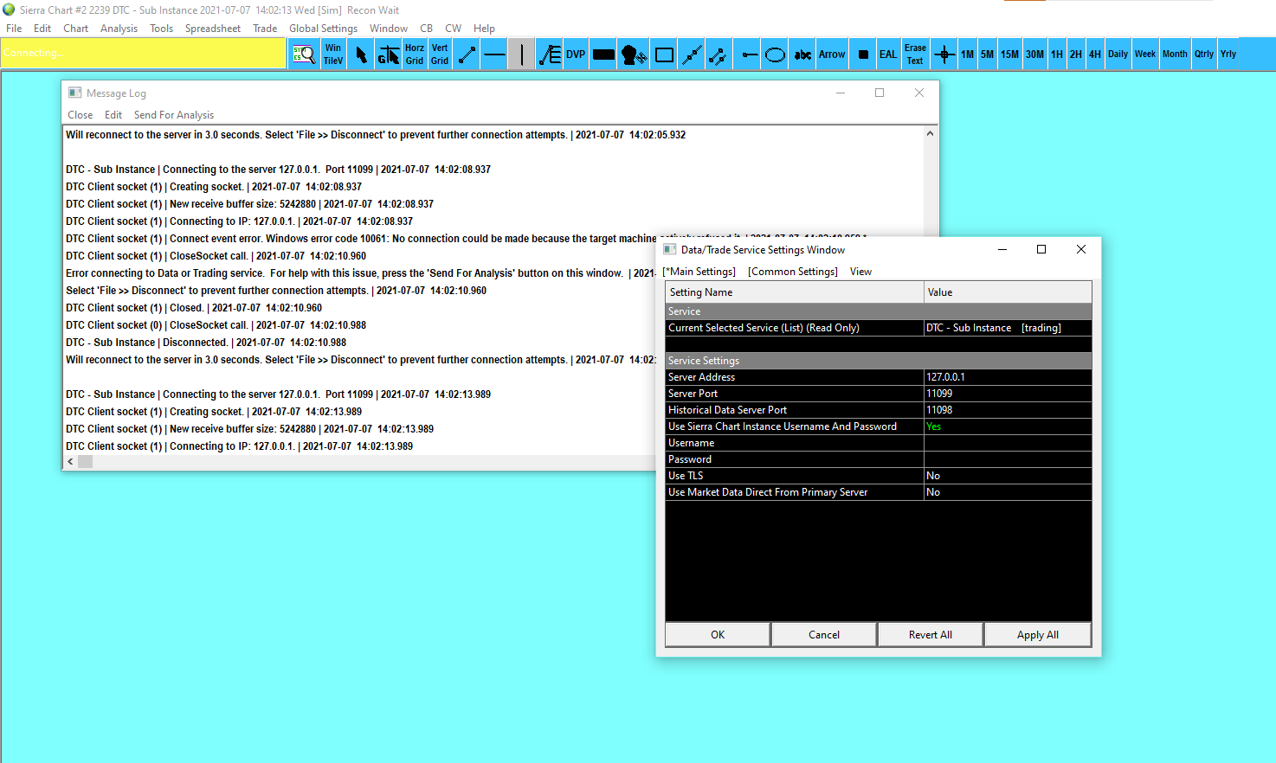Switch to the 5M timeframe
Image resolution: width=1276 pixels, height=763 pixels.
point(987,54)
